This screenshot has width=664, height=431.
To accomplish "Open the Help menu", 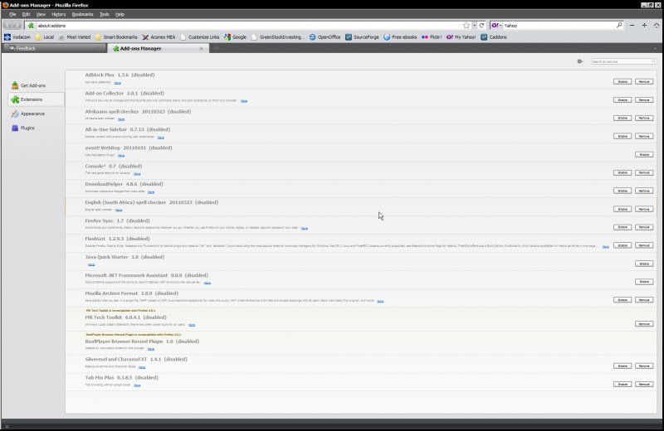I will click(120, 14).
